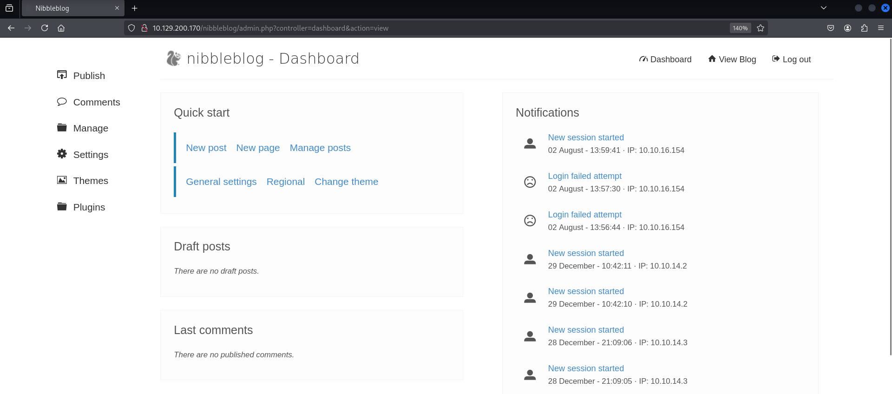
Task: Click the Themes picture icon
Action: (x=62, y=180)
